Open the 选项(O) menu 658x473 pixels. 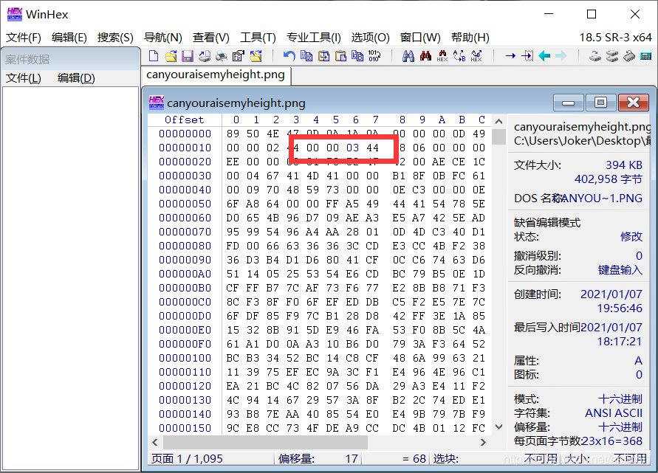click(x=371, y=38)
